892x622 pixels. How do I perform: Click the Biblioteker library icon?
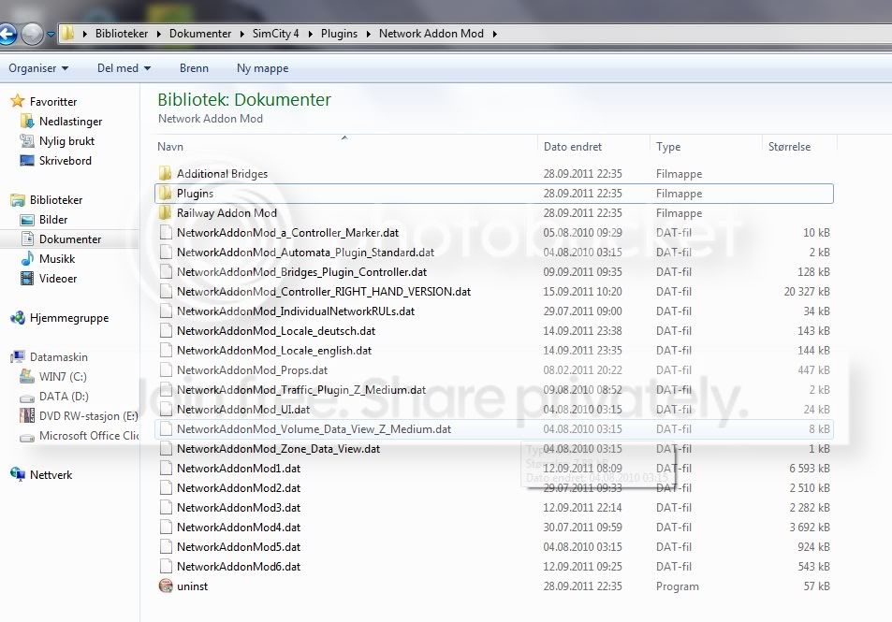pyautogui.click(x=18, y=200)
